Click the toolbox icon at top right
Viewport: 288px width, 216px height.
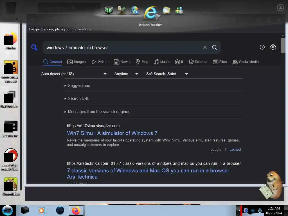click(x=280, y=8)
